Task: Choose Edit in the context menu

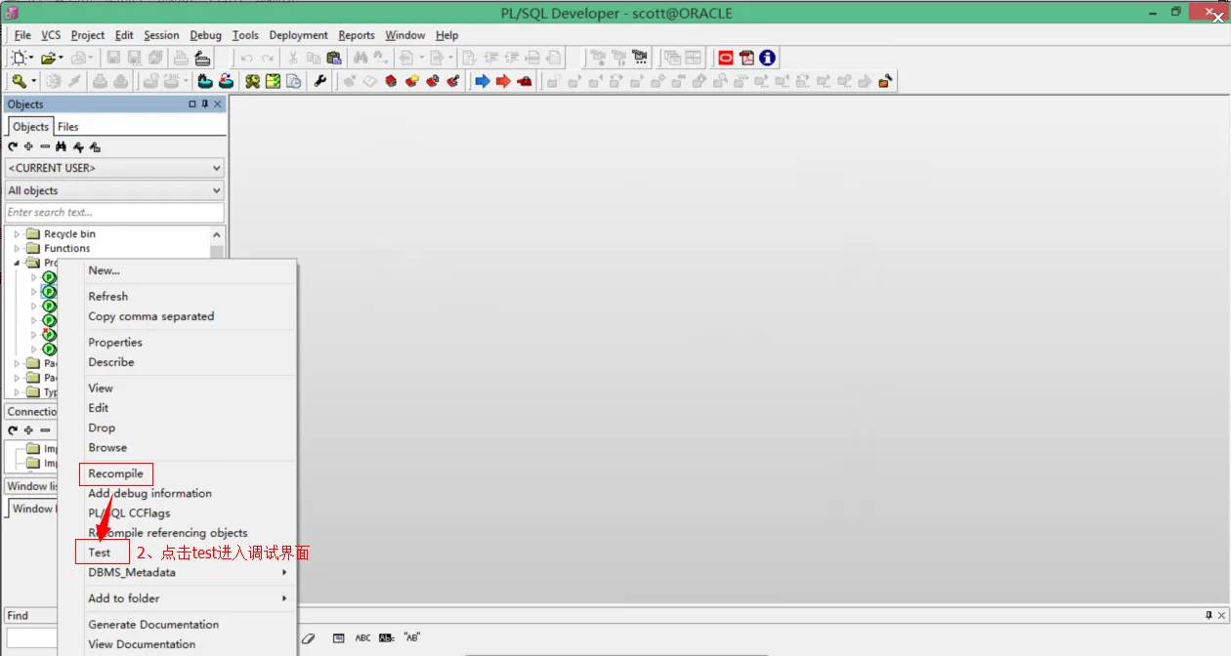Action: point(99,408)
